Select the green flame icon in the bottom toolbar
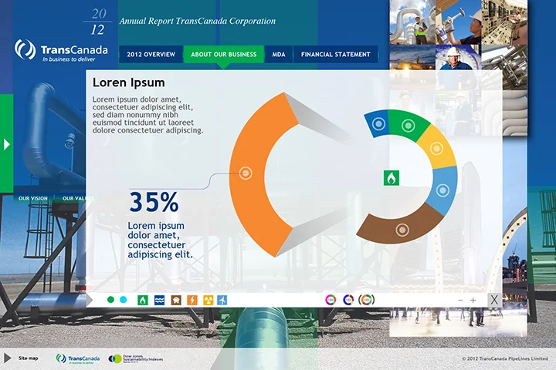This screenshot has height=370, width=556. pyautogui.click(x=143, y=301)
